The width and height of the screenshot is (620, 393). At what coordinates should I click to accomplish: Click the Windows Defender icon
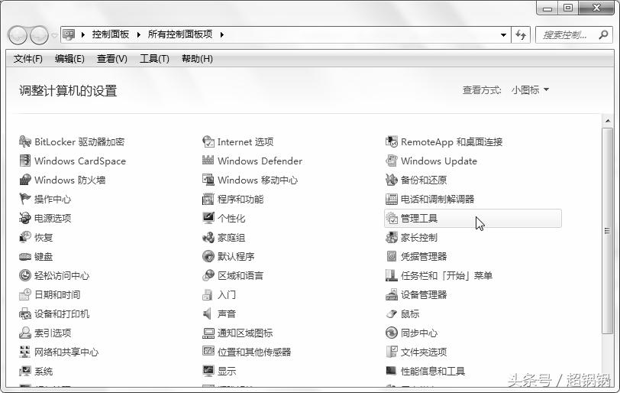pyautogui.click(x=208, y=161)
